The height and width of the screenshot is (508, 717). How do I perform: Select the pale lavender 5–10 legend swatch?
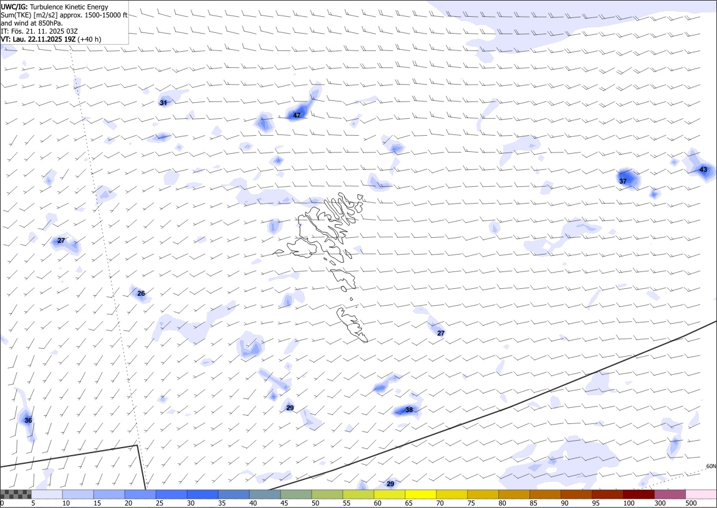[x=47, y=494]
